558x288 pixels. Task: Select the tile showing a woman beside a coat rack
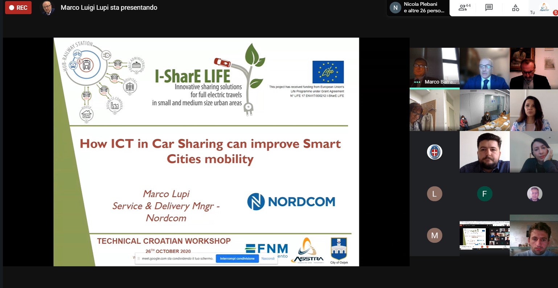pyautogui.click(x=435, y=110)
